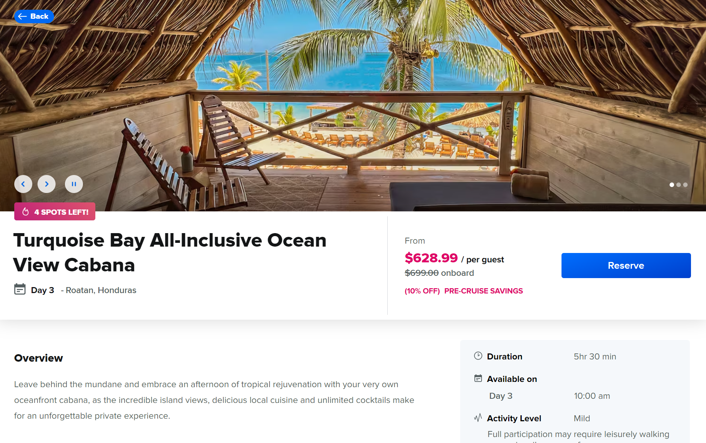Click the flame icon on the spots badge

coord(26,211)
